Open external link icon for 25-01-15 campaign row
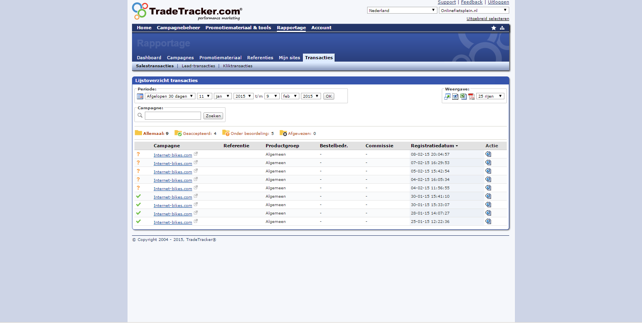This screenshot has height=323, width=642. pos(196,221)
